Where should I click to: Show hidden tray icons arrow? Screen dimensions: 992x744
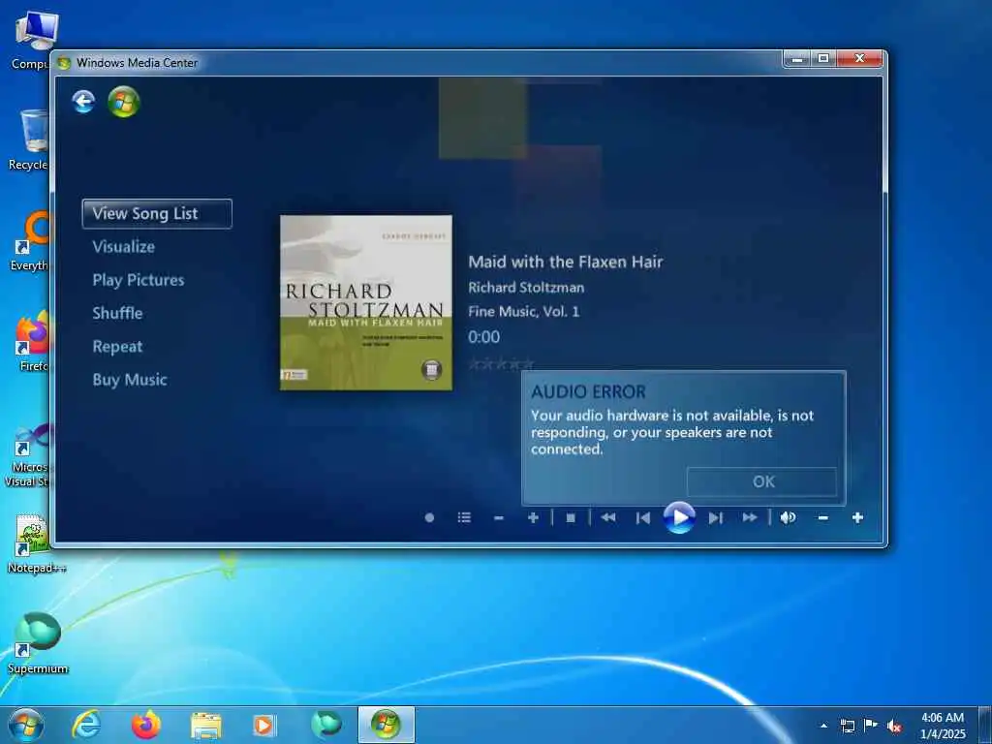[823, 726]
